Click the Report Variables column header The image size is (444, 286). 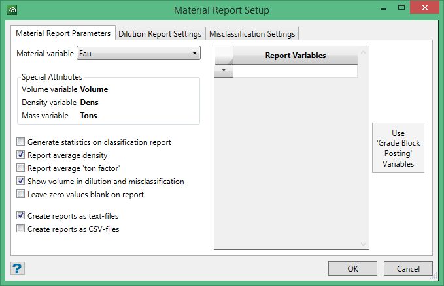295,56
